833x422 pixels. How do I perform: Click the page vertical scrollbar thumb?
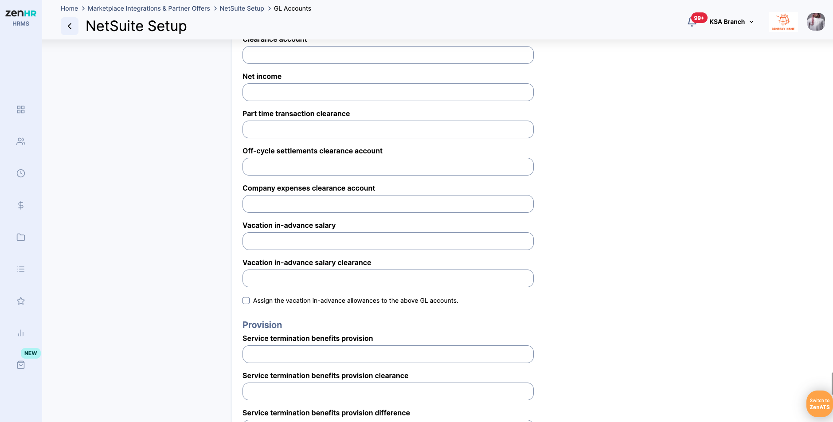832,383
